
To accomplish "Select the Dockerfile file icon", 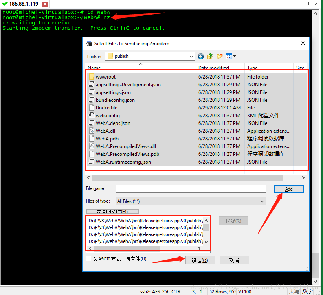I will pyautogui.click(x=92, y=107).
